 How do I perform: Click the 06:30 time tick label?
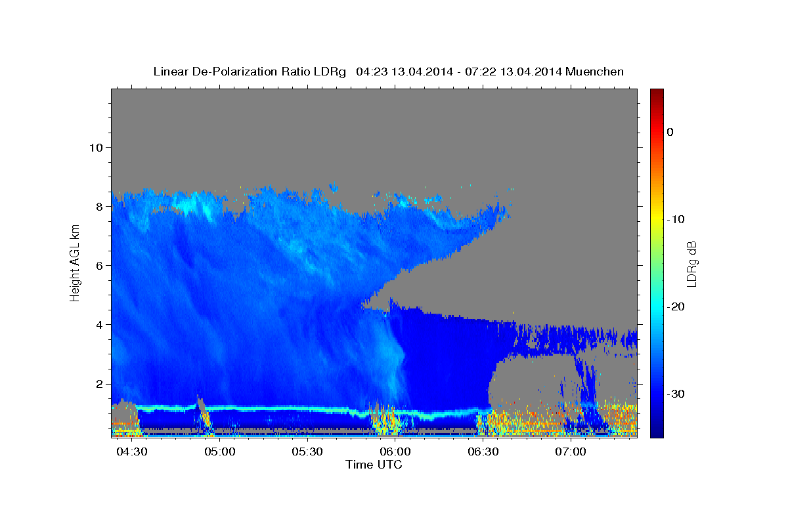click(483, 452)
